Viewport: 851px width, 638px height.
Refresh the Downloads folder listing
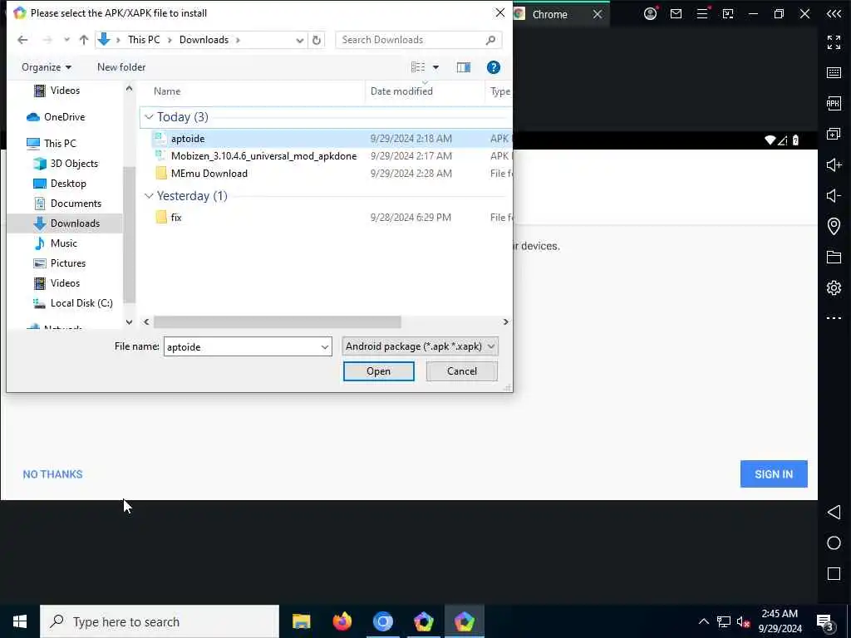317,40
